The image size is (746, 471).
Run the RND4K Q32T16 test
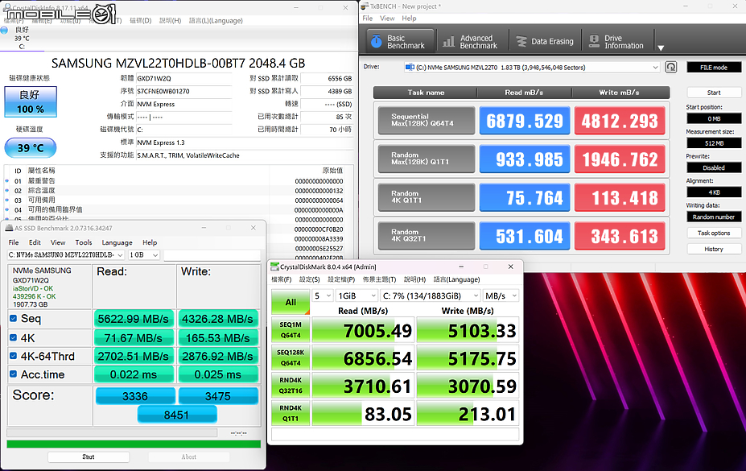(291, 386)
